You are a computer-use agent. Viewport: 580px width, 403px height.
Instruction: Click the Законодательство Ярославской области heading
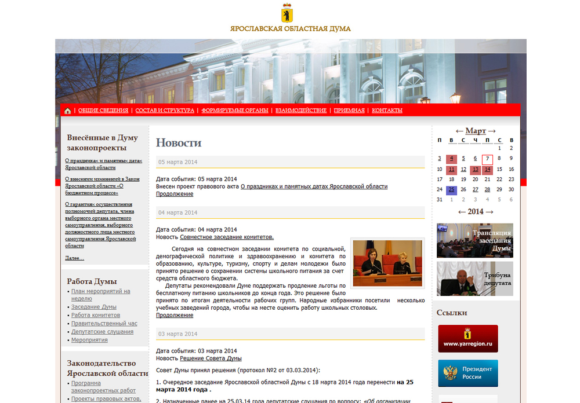[x=108, y=368]
